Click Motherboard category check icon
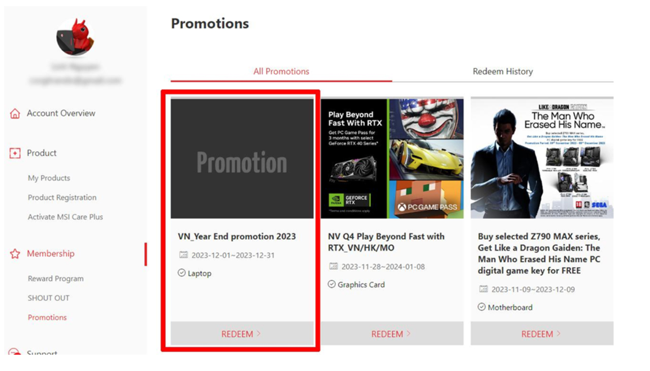650x371 pixels. [481, 307]
